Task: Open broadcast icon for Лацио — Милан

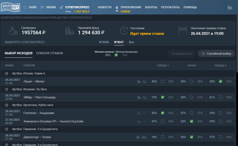Action: [144, 81]
